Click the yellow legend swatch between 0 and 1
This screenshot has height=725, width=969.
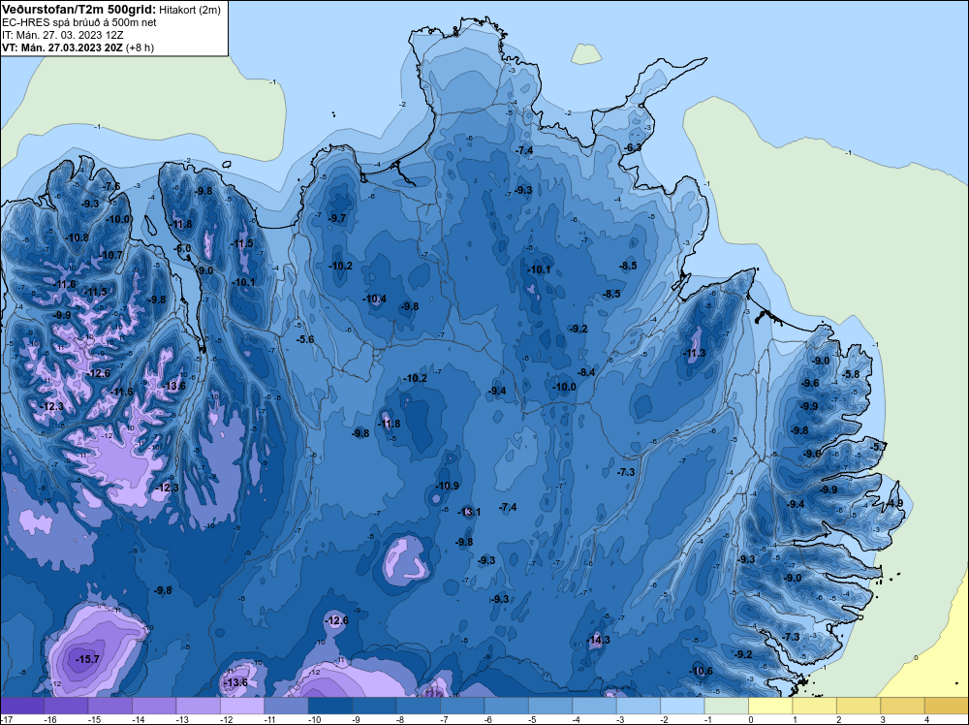[770, 706]
